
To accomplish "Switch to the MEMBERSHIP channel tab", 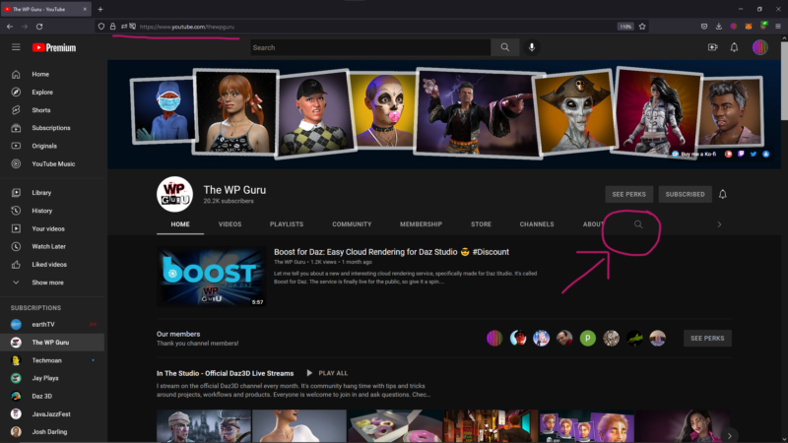I will point(422,224).
